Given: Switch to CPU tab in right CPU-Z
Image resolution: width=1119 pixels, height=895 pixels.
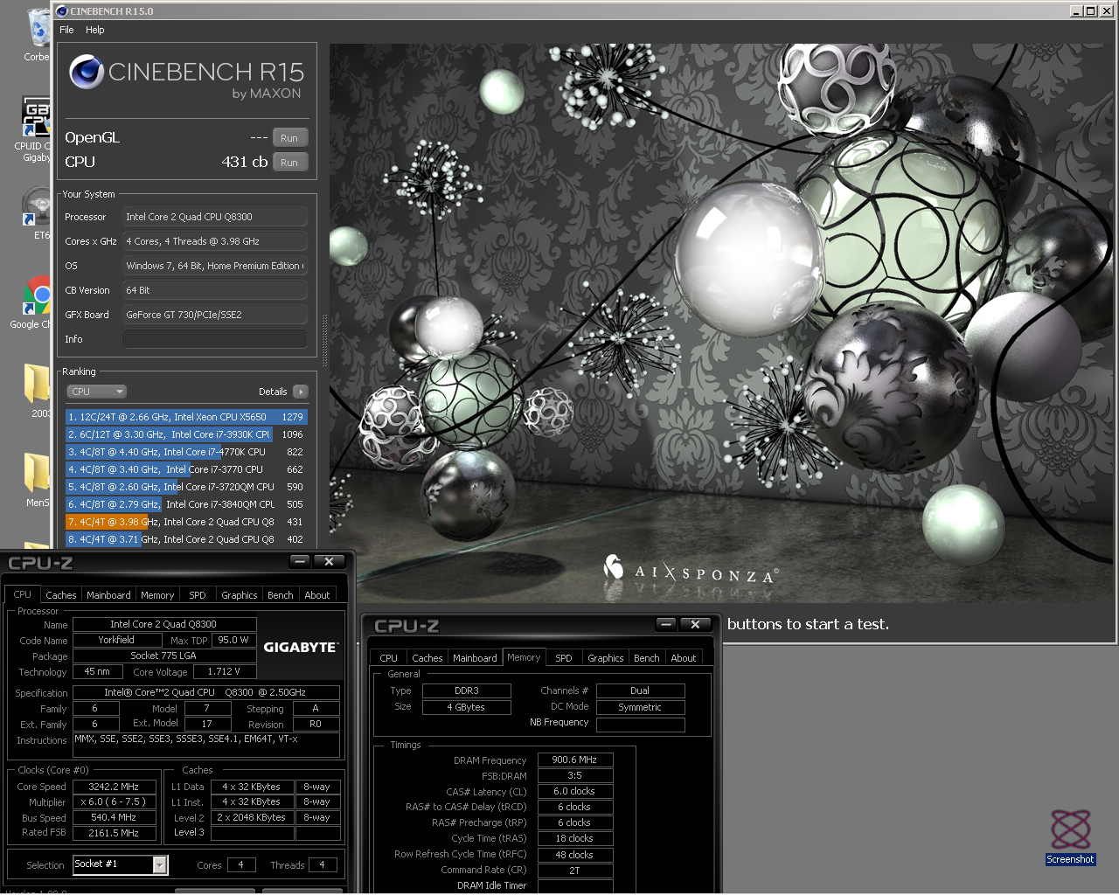Looking at the screenshot, I should 389,658.
